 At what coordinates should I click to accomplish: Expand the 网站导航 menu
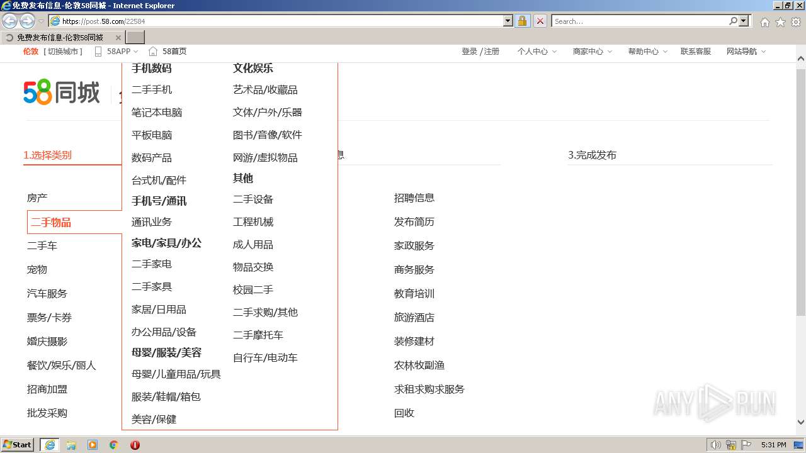[x=763, y=52]
